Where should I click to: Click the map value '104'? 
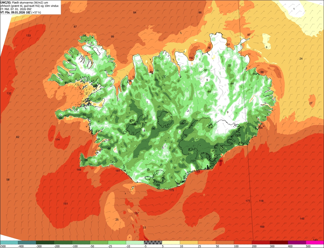point(260,128)
